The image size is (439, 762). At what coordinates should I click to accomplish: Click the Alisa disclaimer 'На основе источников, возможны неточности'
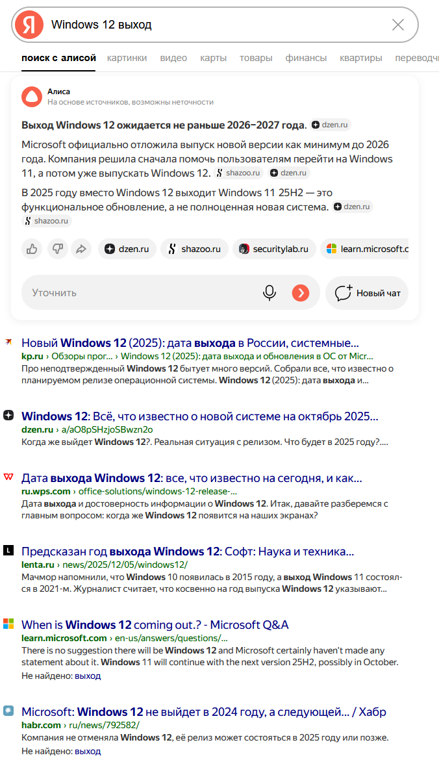(x=130, y=102)
